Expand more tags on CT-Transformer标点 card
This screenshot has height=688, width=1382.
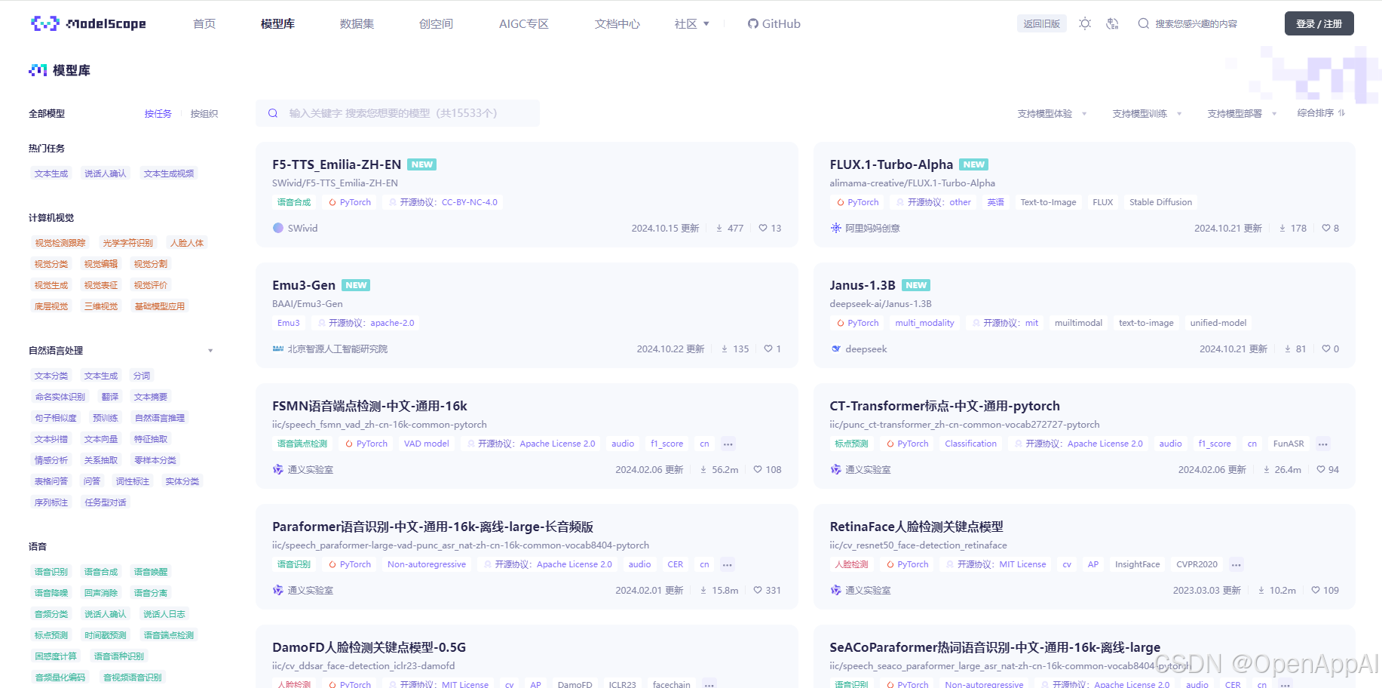[1323, 444]
